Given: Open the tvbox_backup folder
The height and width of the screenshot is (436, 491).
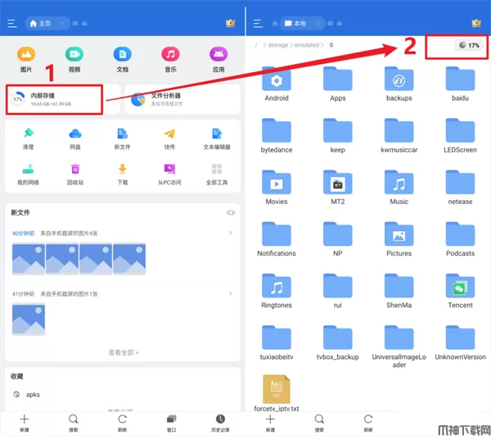Looking at the screenshot, I should [x=337, y=343].
